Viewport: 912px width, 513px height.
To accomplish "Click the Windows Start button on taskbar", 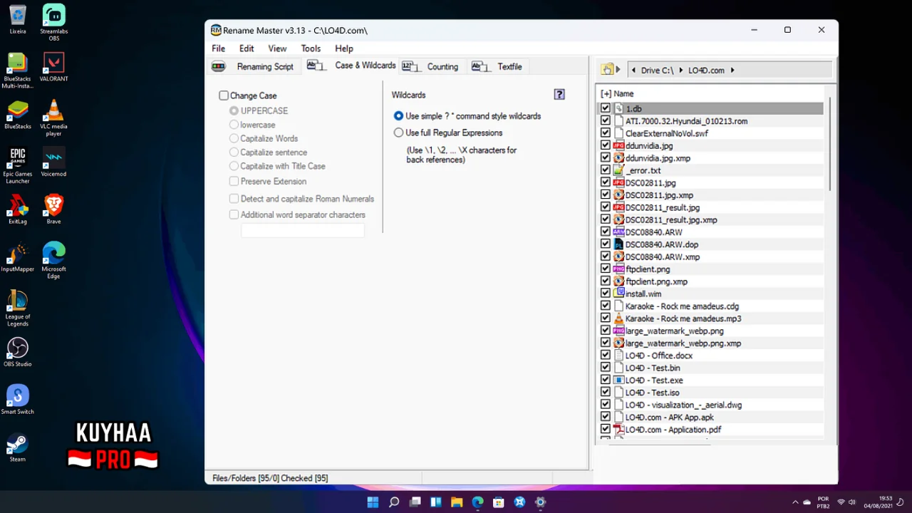I will [373, 502].
